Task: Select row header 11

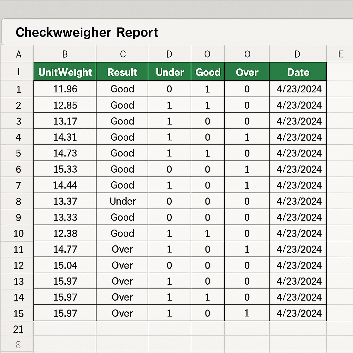Action: click(x=17, y=249)
